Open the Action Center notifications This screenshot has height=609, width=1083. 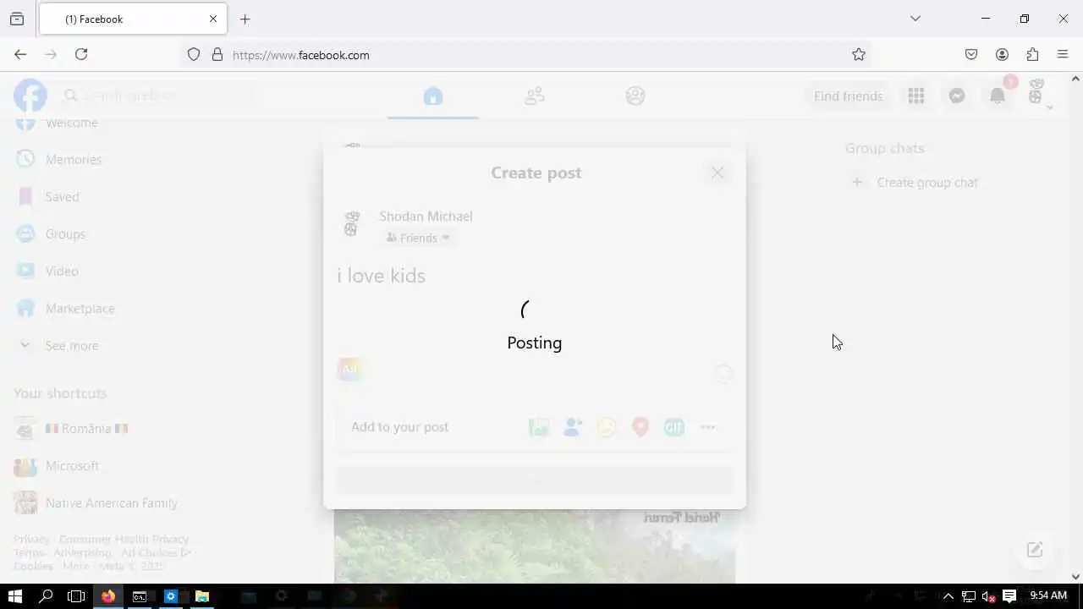(1009, 596)
